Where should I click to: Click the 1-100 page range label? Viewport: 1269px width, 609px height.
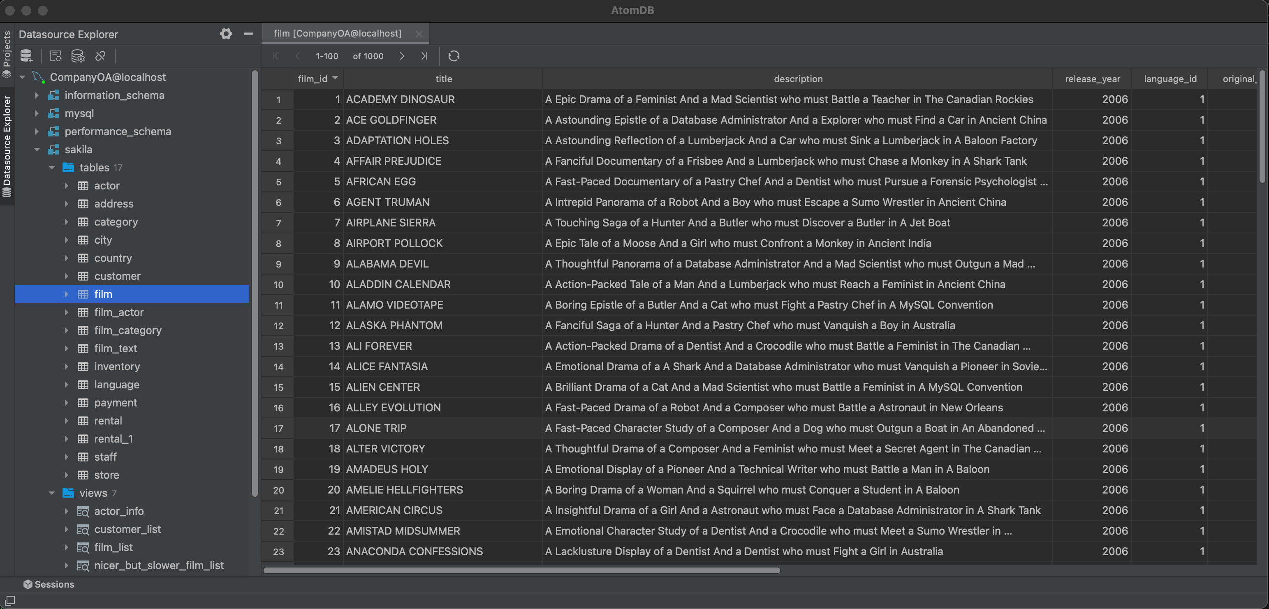coord(327,56)
